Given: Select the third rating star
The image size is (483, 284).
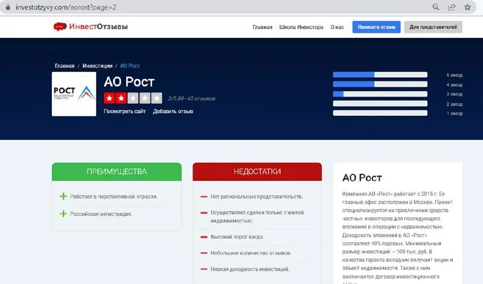Looking at the screenshot, I should coord(133,98).
